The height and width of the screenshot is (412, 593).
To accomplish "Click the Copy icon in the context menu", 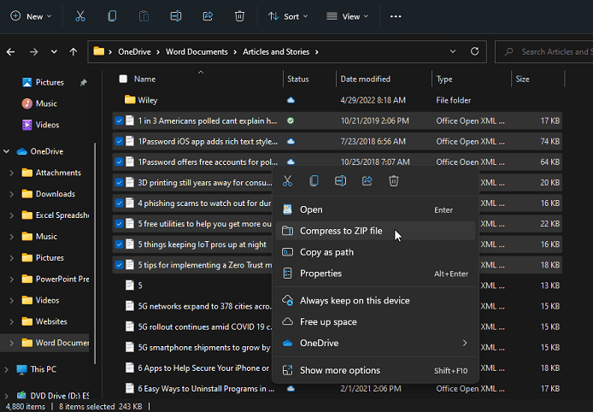I will pyautogui.click(x=314, y=181).
